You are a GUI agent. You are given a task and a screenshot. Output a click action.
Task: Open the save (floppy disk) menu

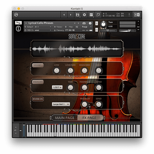point(78,15)
